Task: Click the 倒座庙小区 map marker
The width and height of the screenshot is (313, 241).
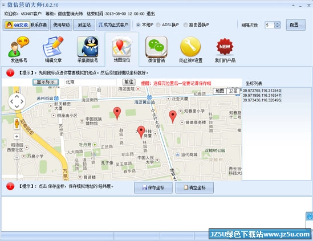Action: tap(54, 116)
